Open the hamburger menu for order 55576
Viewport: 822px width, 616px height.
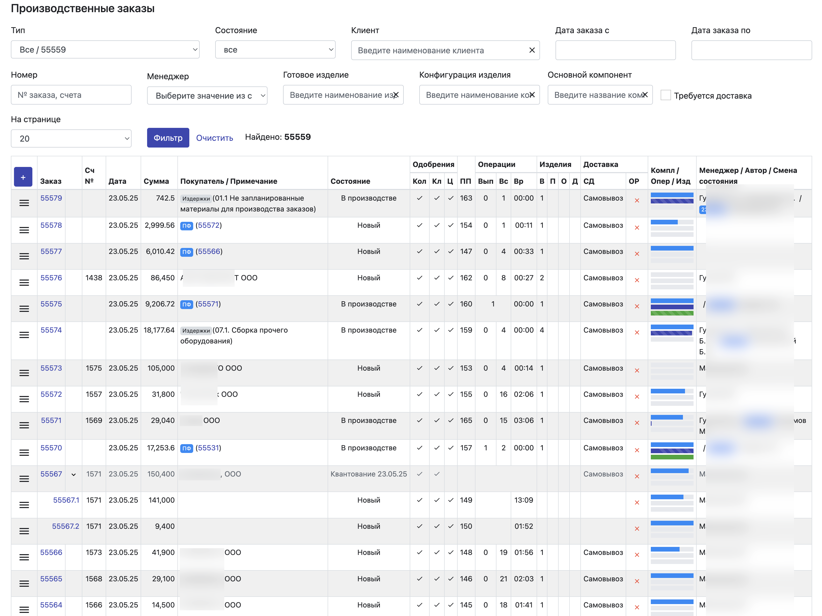tap(24, 283)
